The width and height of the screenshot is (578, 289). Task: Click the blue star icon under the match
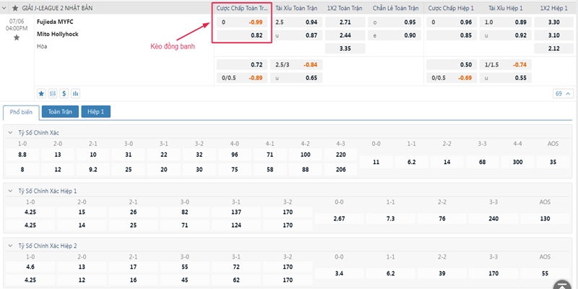pyautogui.click(x=41, y=93)
